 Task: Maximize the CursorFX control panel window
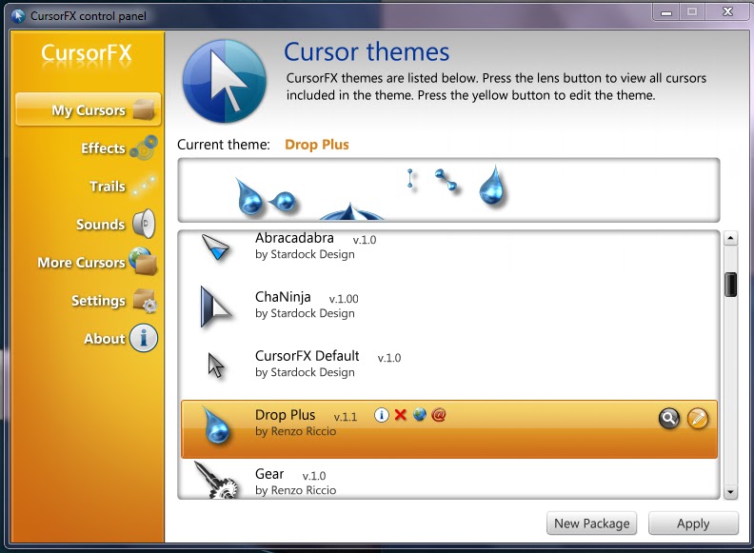click(x=692, y=12)
